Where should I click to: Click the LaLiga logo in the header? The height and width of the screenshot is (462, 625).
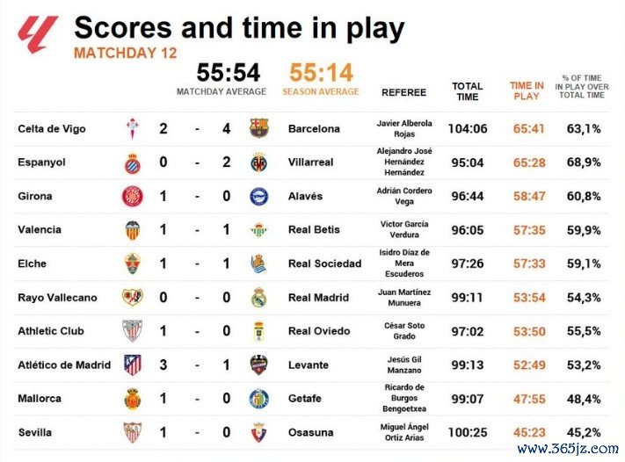click(x=38, y=33)
